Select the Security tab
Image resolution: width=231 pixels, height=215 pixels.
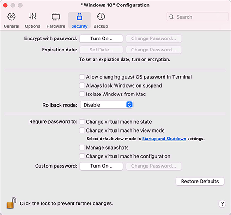pos(79,20)
